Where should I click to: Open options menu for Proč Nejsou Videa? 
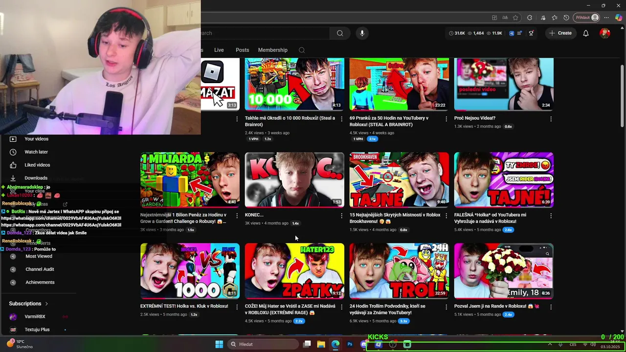tap(551, 119)
